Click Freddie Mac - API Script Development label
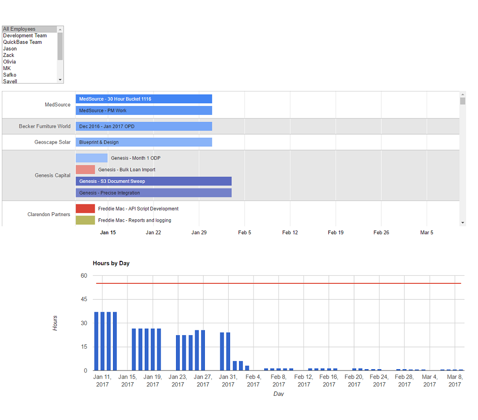 pos(138,209)
